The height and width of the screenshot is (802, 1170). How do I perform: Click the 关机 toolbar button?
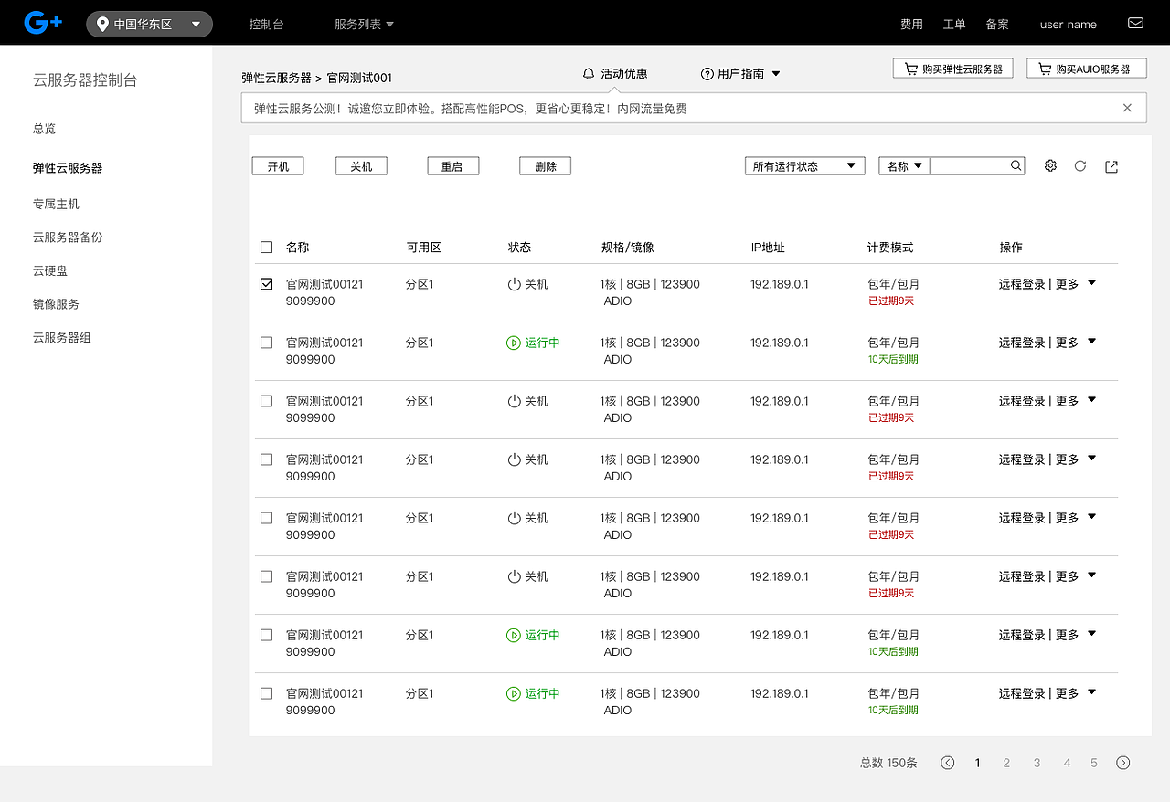[x=361, y=166]
